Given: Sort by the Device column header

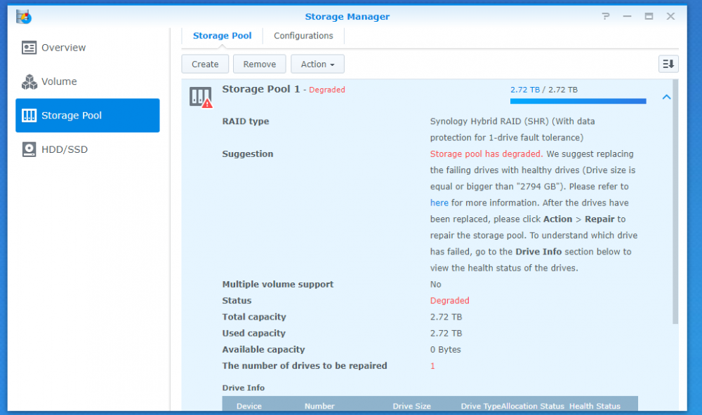Looking at the screenshot, I should (249, 406).
